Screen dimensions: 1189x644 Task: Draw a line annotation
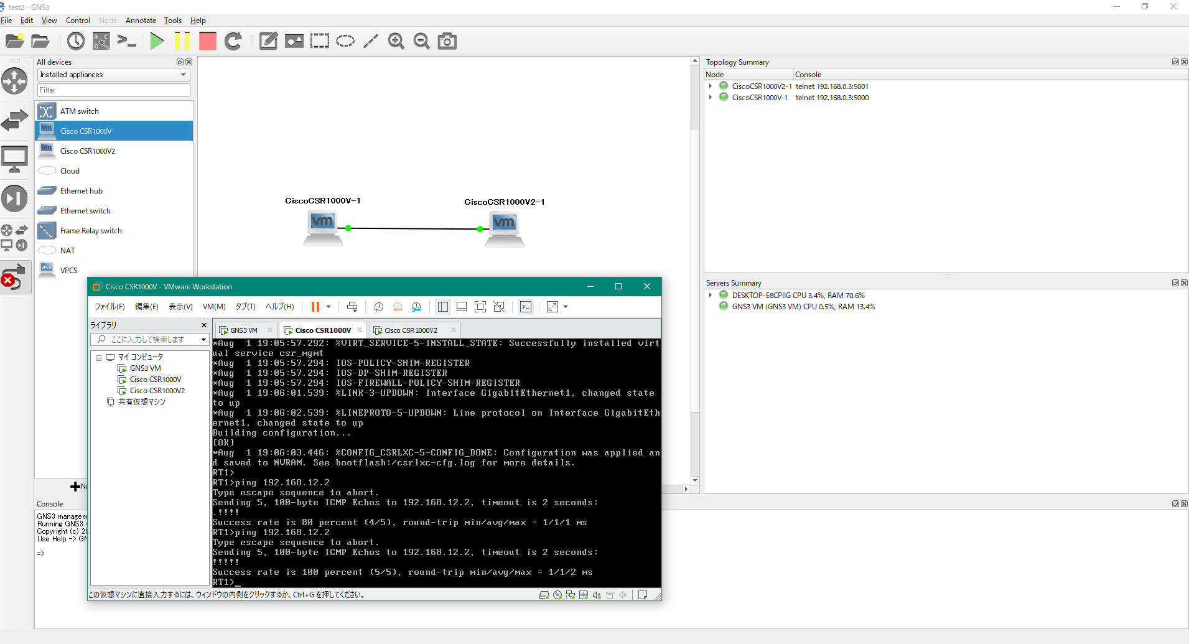click(371, 41)
